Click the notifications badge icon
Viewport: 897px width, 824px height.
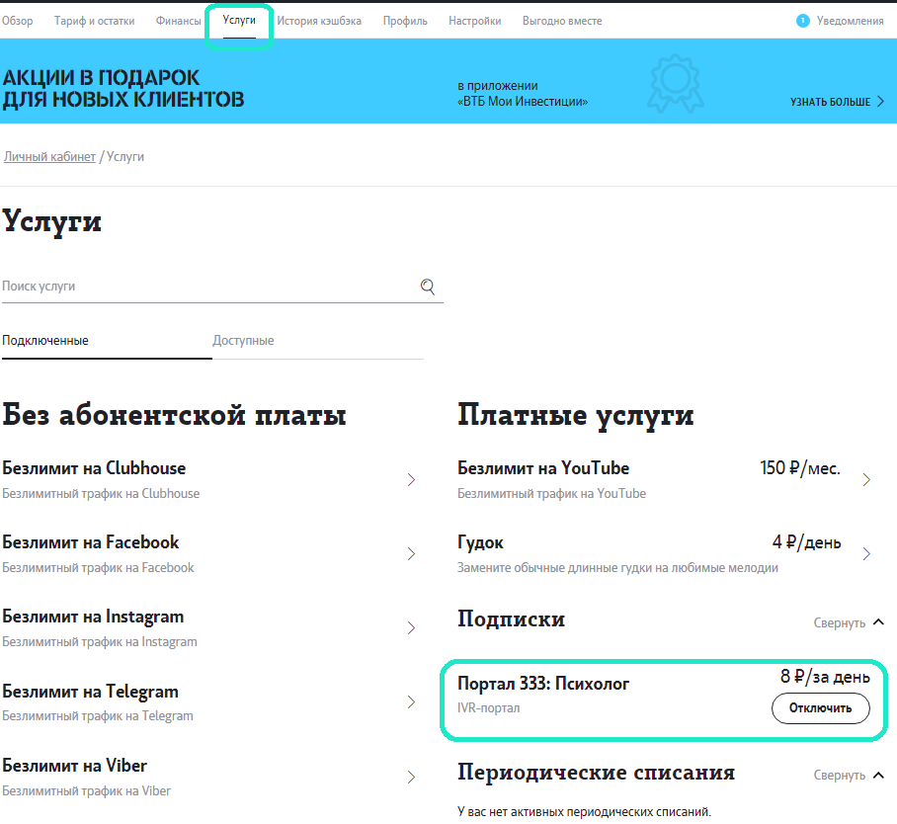[803, 21]
